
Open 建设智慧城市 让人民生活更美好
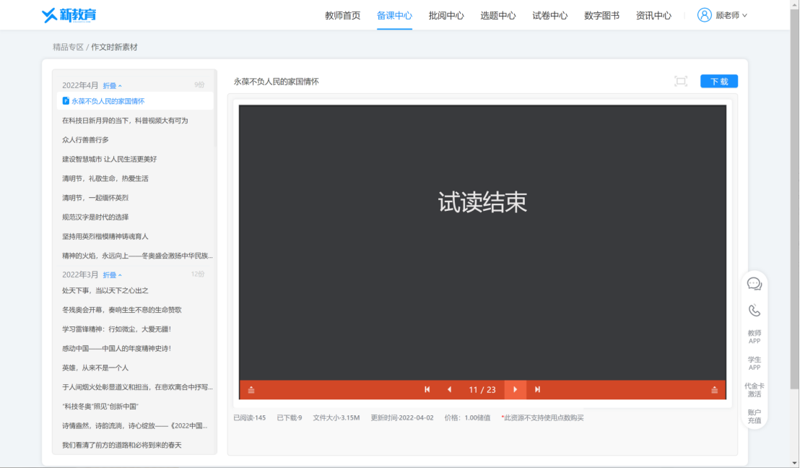pos(109,159)
